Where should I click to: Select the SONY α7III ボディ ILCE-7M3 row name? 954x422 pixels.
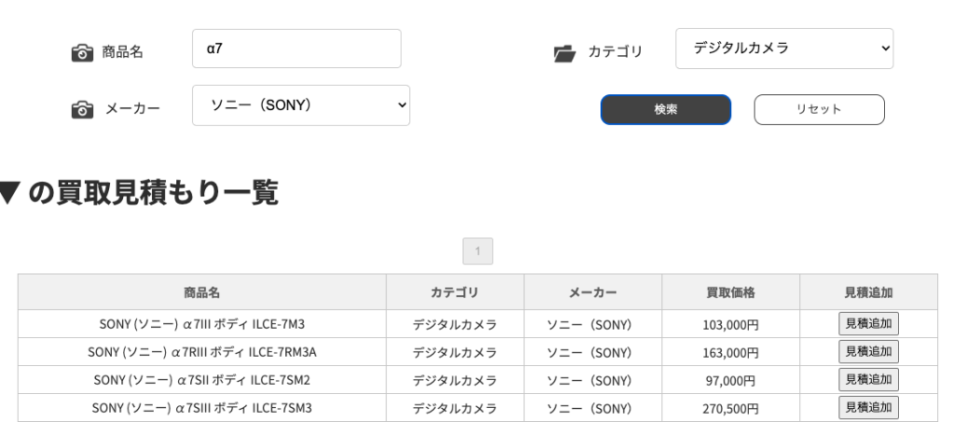click(202, 325)
